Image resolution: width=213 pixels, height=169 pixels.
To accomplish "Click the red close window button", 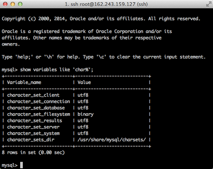I will coord(5,4).
